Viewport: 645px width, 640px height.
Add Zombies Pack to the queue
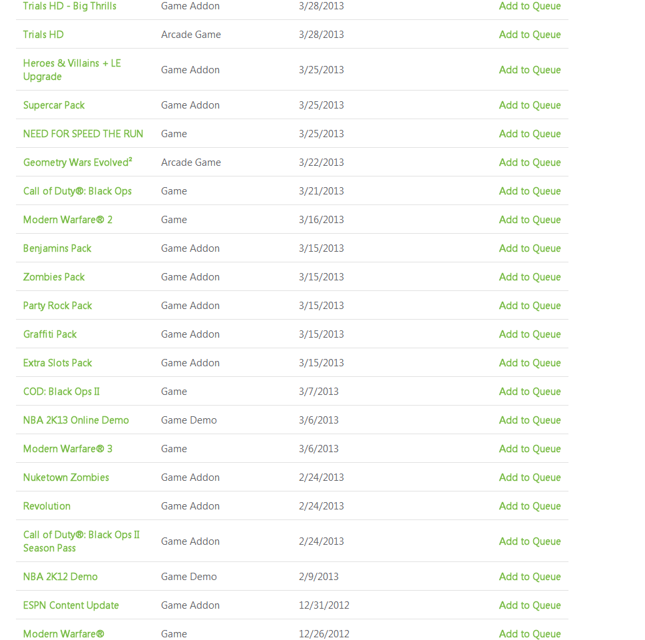(x=530, y=276)
